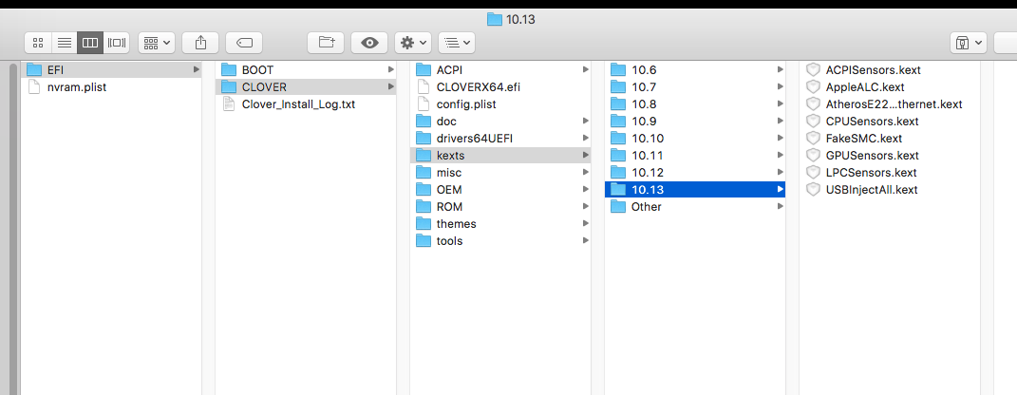Screen dimensions: 1017x395
Task: Open the 10.11 folder
Action: click(x=695, y=155)
